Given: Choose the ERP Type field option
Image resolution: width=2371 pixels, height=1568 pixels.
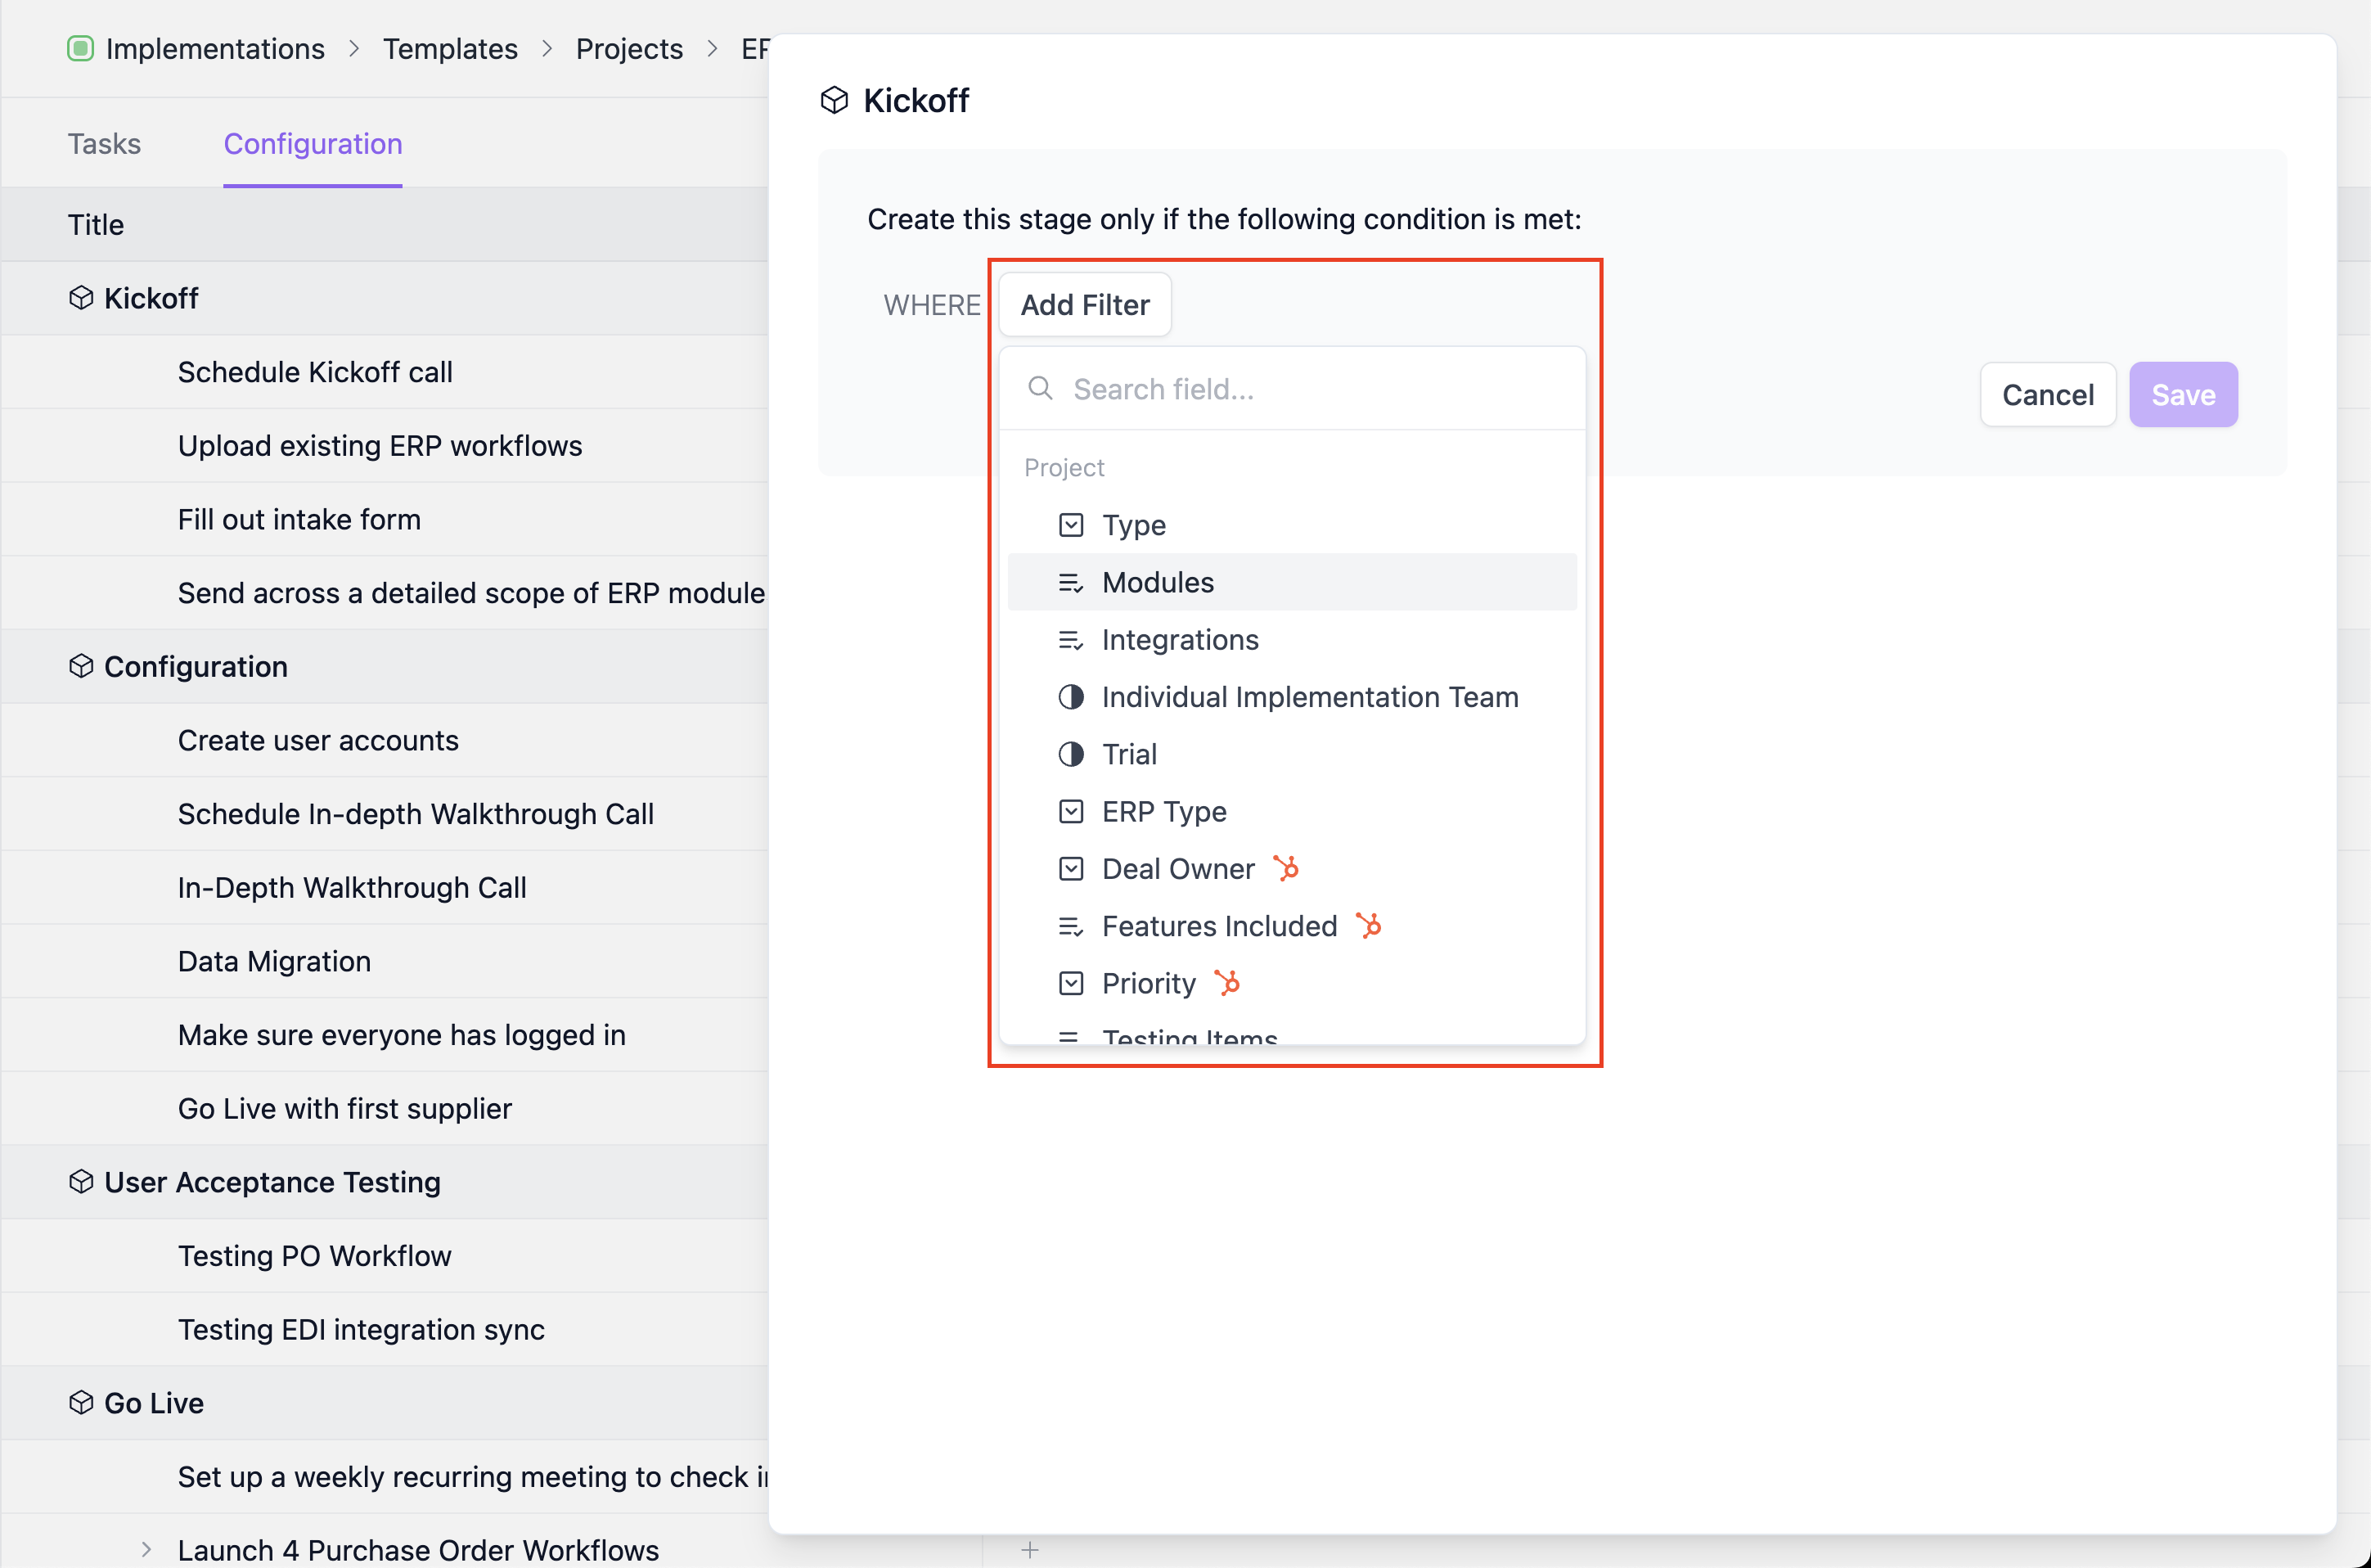Looking at the screenshot, I should click(x=1163, y=811).
